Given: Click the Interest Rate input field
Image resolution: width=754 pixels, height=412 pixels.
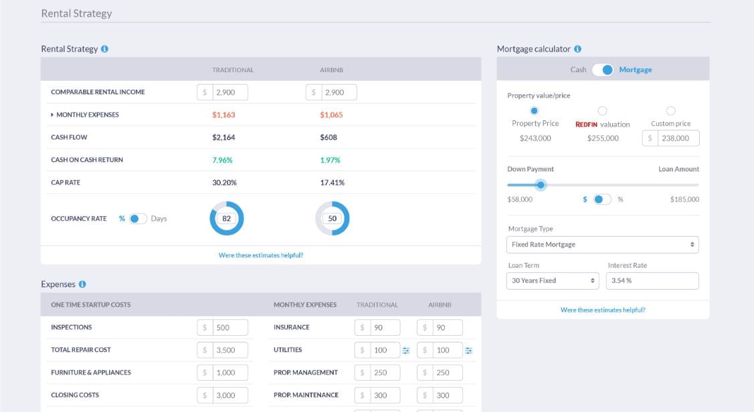Looking at the screenshot, I should 652,281.
